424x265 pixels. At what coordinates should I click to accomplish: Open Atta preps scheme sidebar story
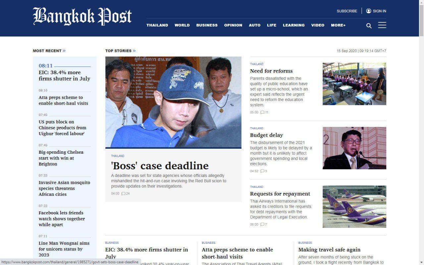(x=63, y=100)
